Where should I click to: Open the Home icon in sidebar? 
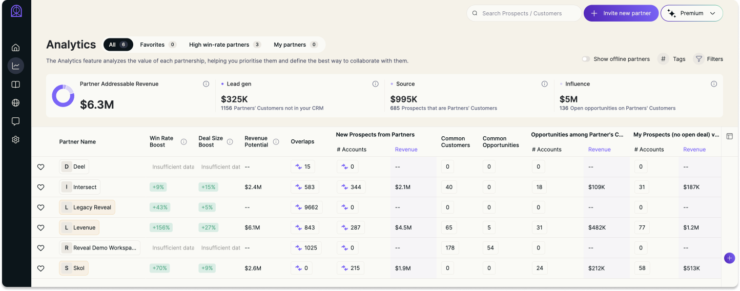point(16,48)
